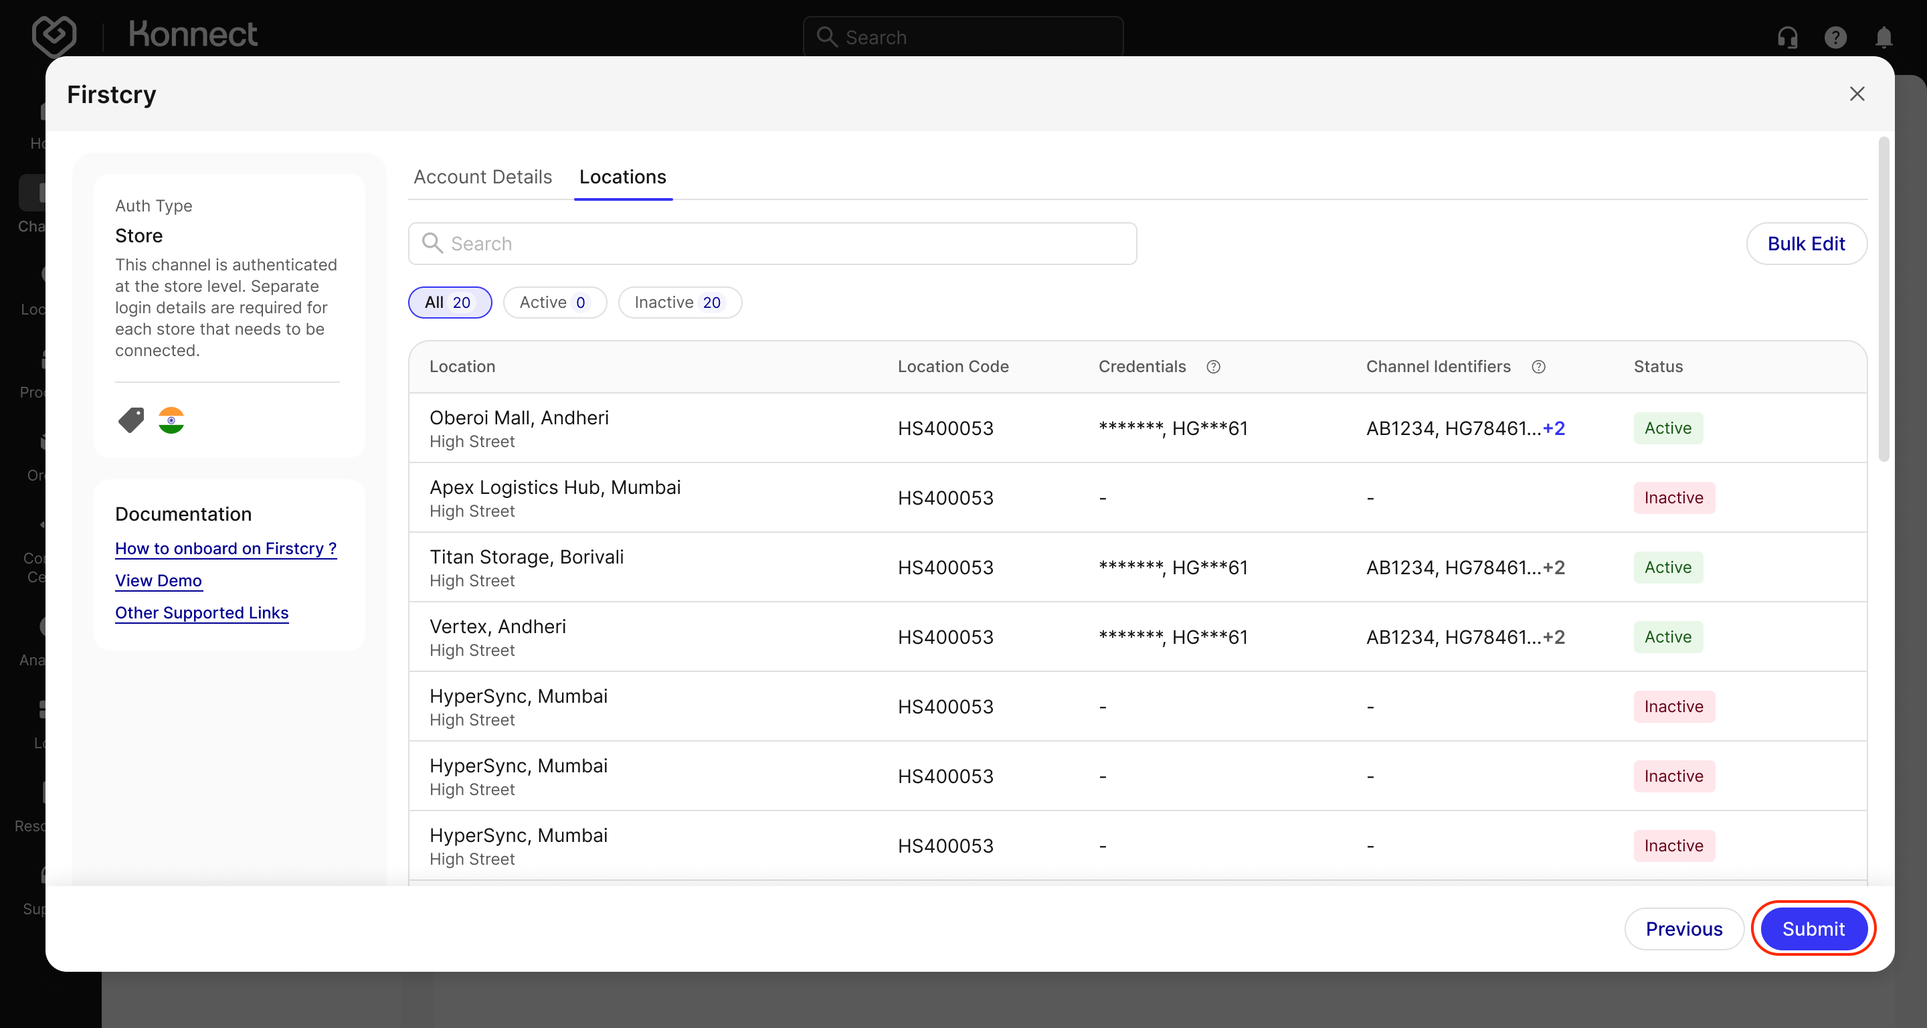Click credentials cell of Titan Storage row
The image size is (1927, 1028).
pyautogui.click(x=1173, y=567)
